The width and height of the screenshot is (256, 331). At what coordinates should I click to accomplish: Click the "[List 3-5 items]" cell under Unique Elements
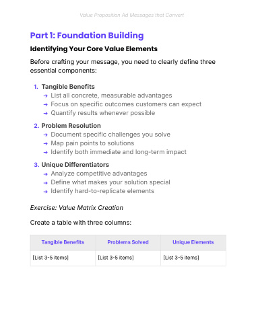[193, 258]
